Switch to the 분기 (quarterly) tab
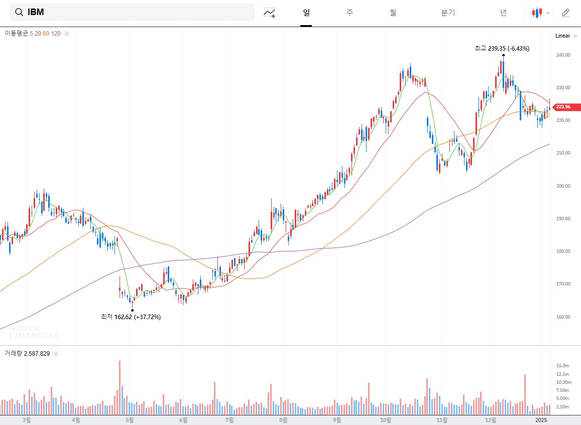 447,13
